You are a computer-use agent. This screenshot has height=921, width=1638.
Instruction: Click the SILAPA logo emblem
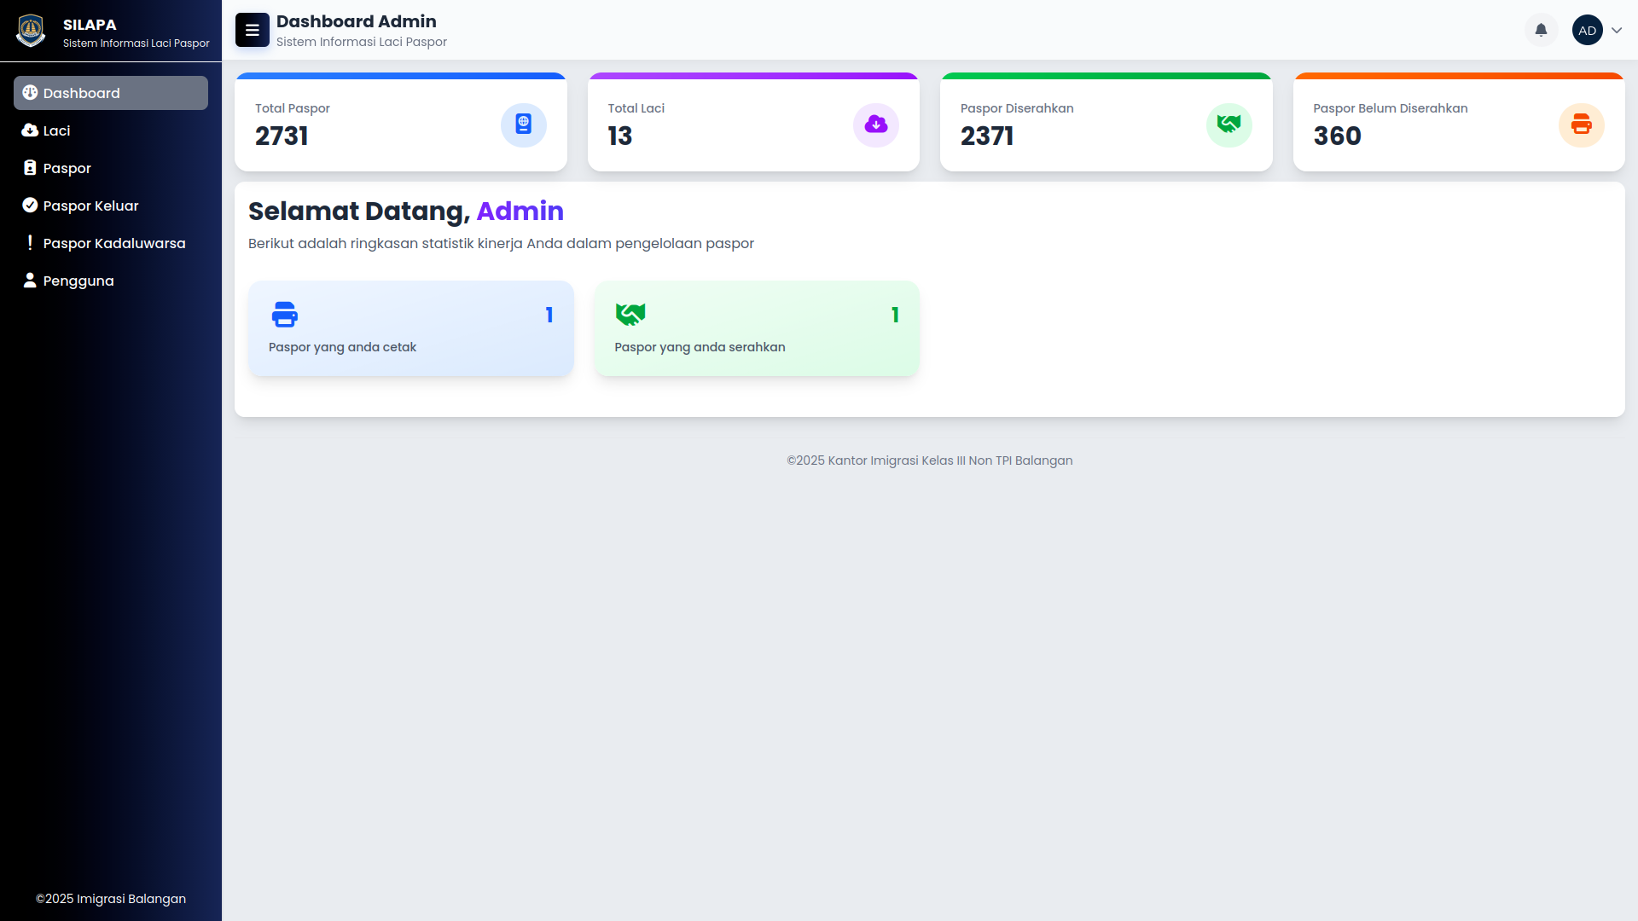click(x=31, y=31)
